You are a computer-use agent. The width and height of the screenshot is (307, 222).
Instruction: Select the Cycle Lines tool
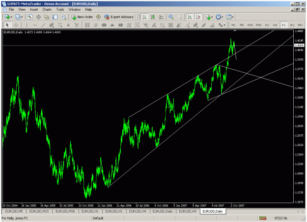tap(87, 25)
